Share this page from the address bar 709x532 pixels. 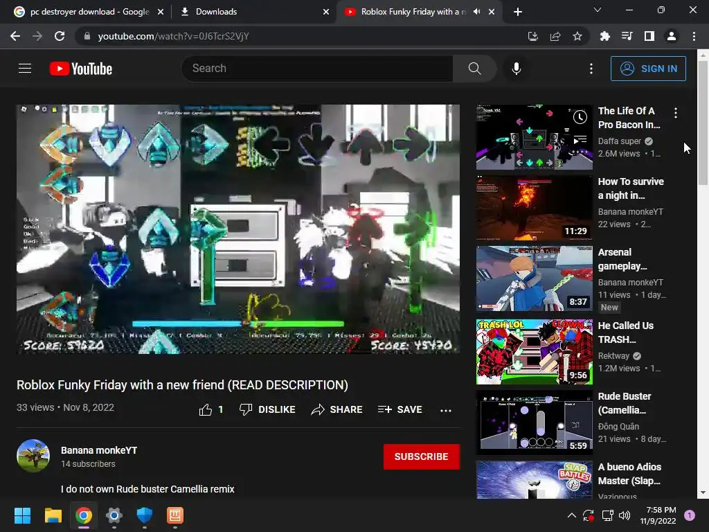[x=555, y=36]
